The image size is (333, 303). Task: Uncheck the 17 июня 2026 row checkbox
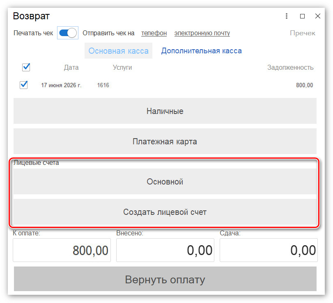(x=23, y=85)
